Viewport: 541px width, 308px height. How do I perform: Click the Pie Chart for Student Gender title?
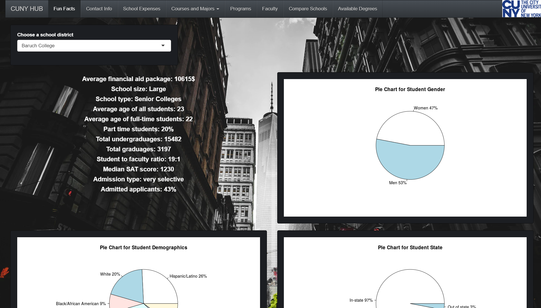click(410, 89)
